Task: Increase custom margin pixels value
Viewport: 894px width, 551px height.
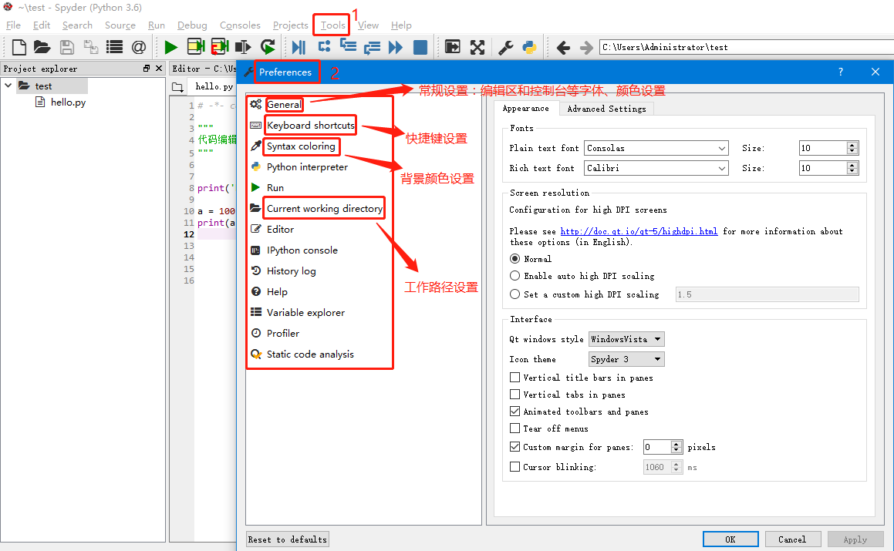Action: [x=676, y=444]
